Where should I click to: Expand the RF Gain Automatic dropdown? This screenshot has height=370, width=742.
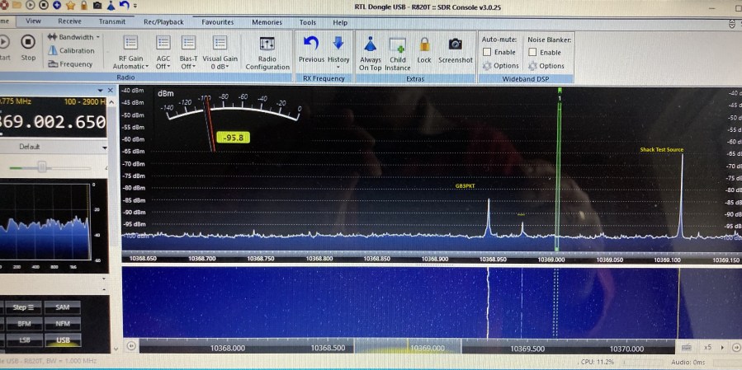pyautogui.click(x=130, y=52)
